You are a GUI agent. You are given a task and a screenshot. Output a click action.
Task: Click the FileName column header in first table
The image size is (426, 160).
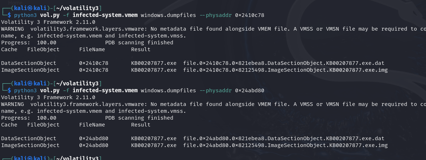tap(92, 49)
